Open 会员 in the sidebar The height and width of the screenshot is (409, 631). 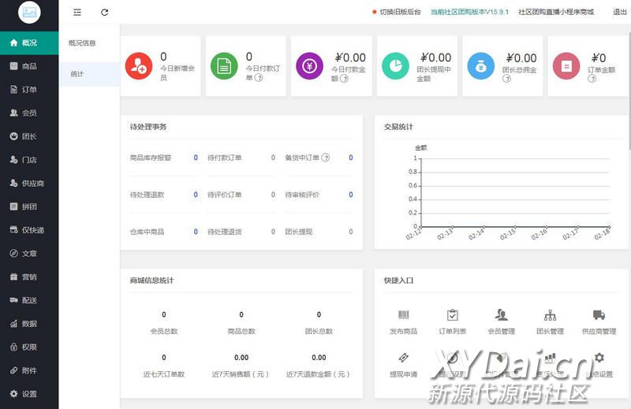pos(29,113)
